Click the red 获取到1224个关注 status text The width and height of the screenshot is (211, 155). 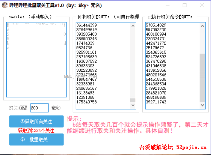[x=36, y=131]
